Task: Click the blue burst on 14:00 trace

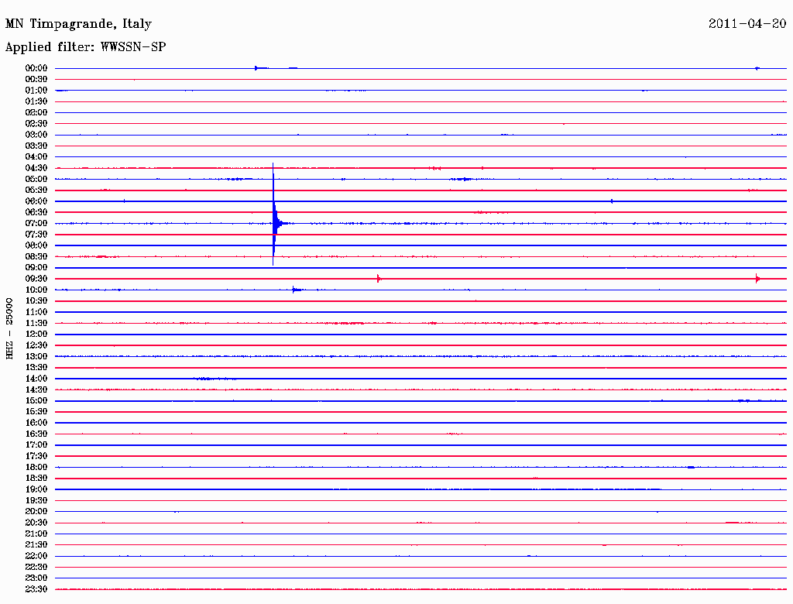Action: click(x=214, y=379)
